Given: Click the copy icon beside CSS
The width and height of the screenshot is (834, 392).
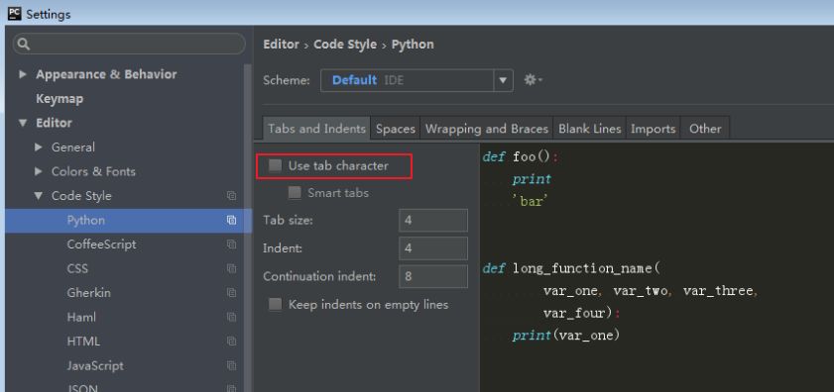Looking at the screenshot, I should click(231, 269).
